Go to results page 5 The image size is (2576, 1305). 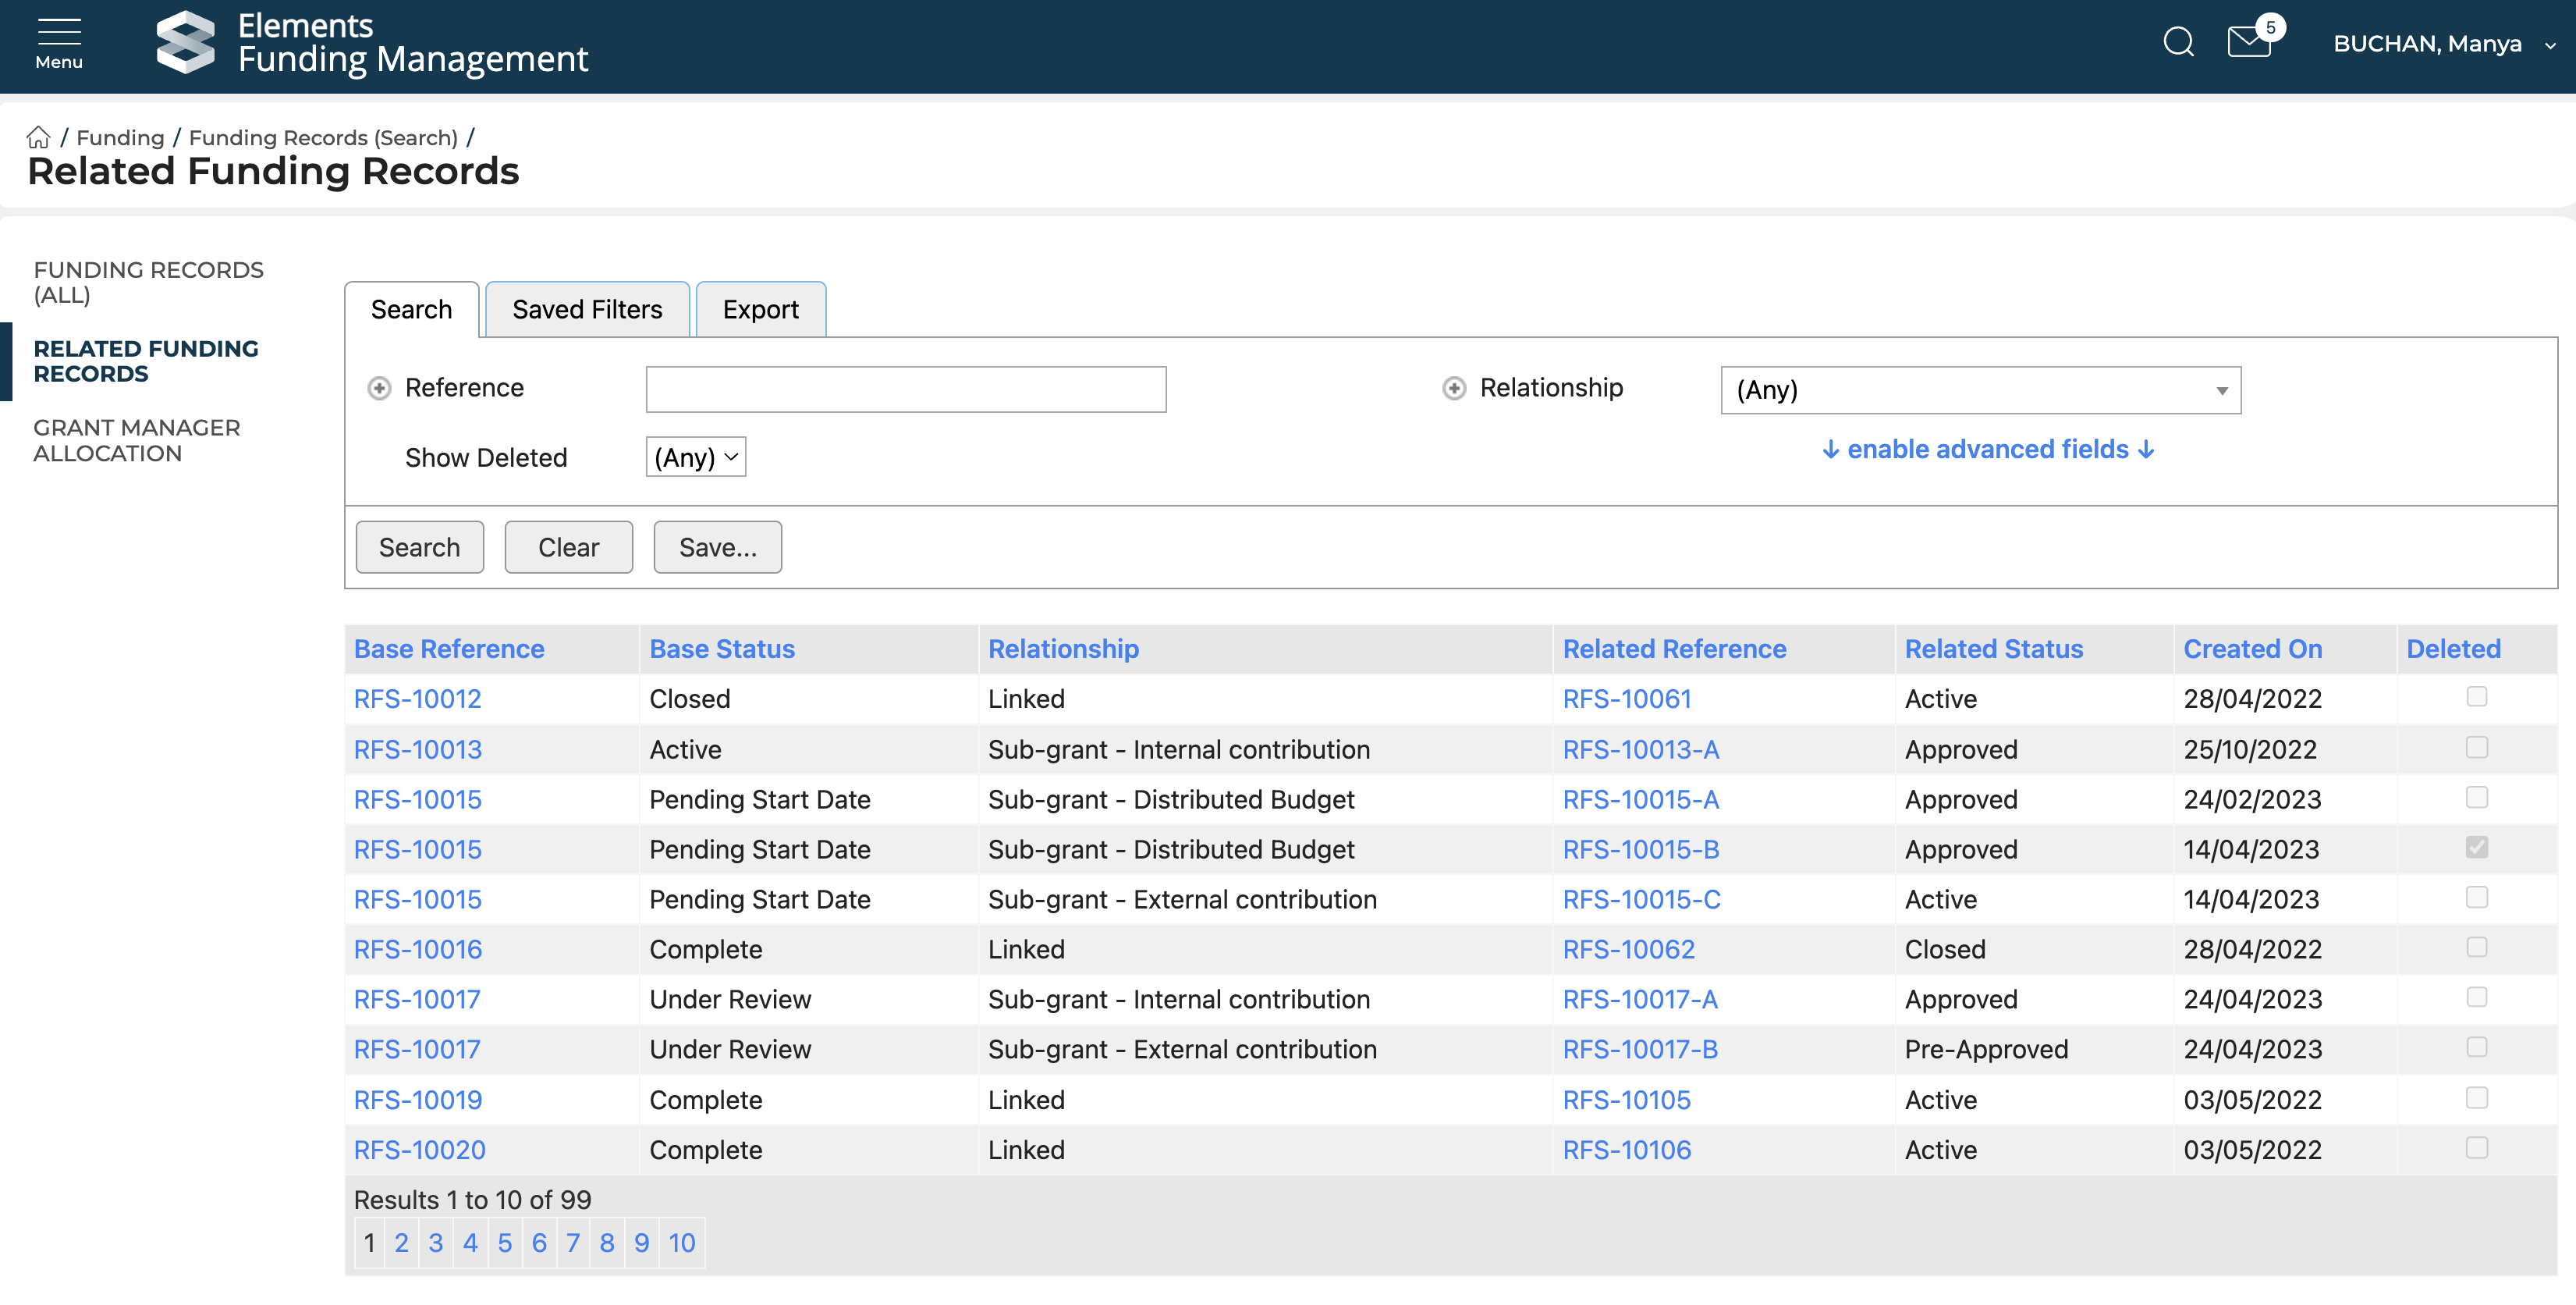point(504,1243)
